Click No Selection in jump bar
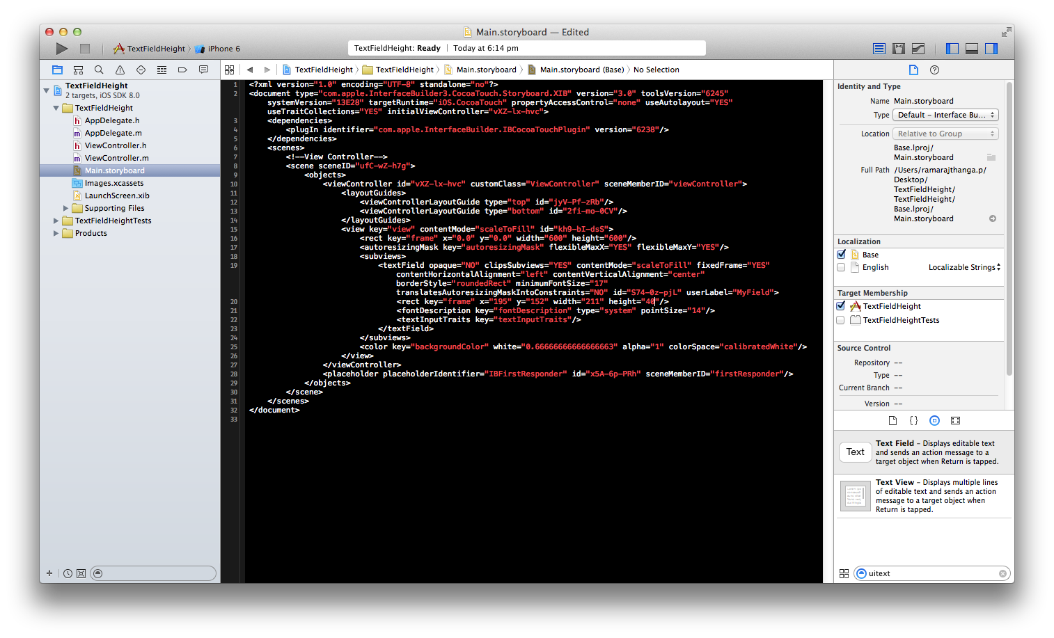Image resolution: width=1054 pixels, height=638 pixels. click(x=656, y=70)
